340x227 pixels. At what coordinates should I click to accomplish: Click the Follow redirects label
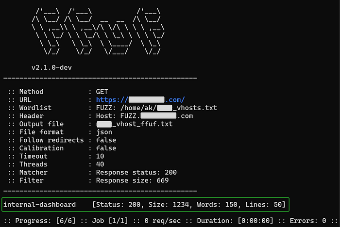(x=51, y=140)
